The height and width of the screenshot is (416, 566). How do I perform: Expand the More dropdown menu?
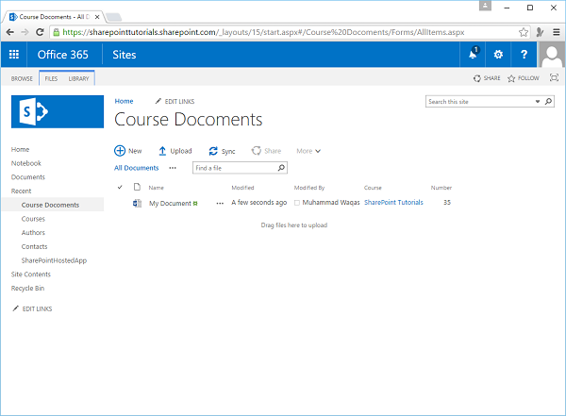click(x=308, y=151)
